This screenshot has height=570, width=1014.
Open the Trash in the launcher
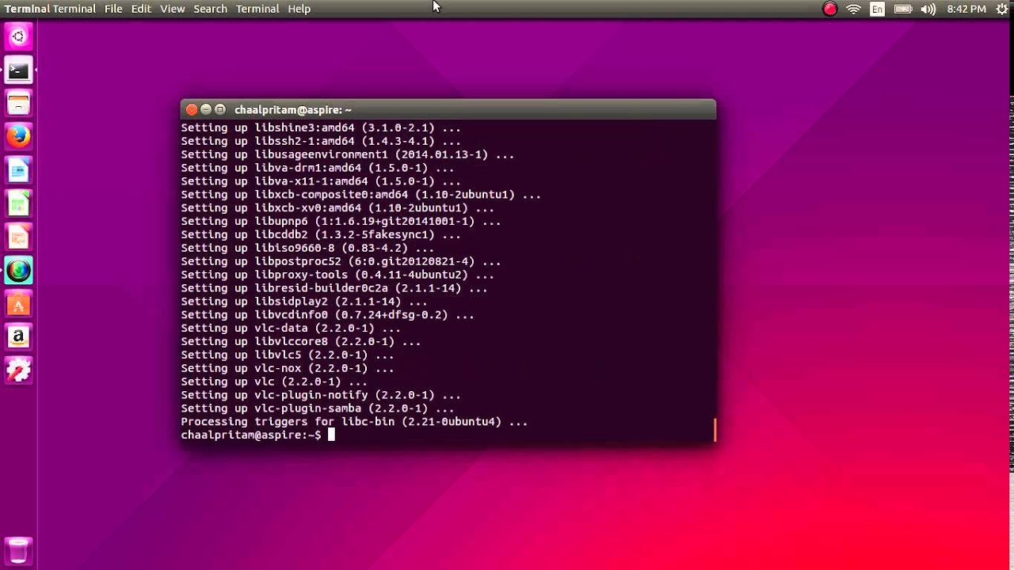point(18,551)
